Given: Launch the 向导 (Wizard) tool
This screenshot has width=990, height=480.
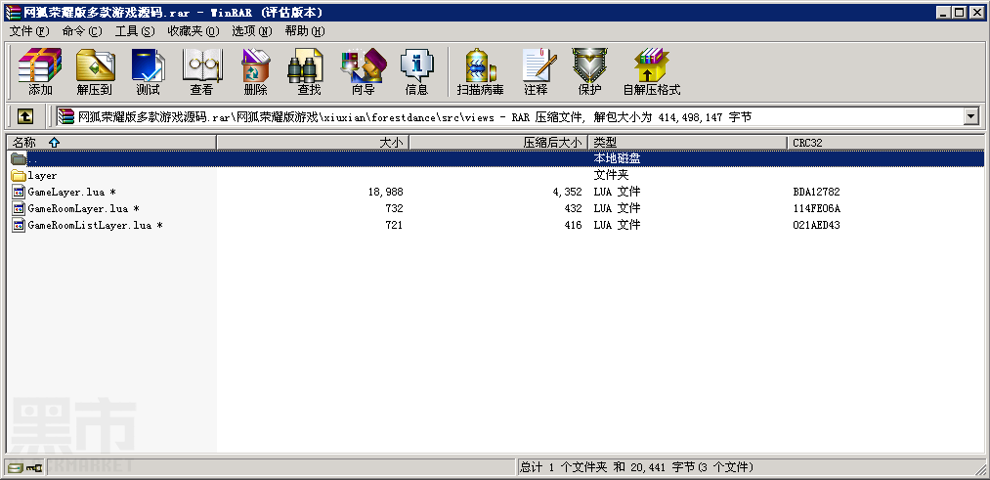Looking at the screenshot, I should click(363, 71).
